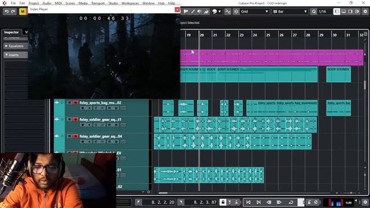Expand the Equalizers inspector section
The height and width of the screenshot is (208, 370).
[16, 46]
